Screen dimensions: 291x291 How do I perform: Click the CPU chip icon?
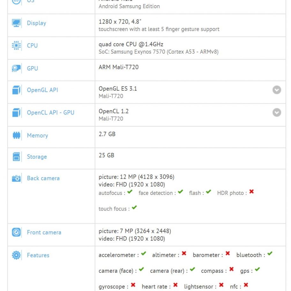click(16, 46)
